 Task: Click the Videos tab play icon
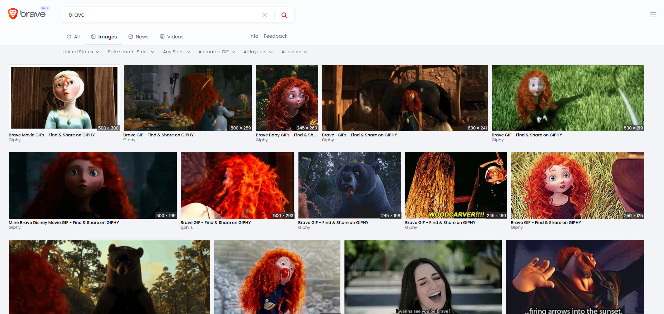(x=162, y=37)
